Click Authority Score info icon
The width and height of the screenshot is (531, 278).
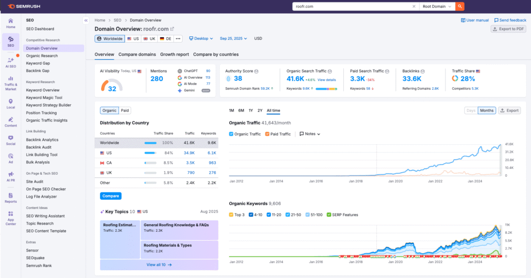256,71
